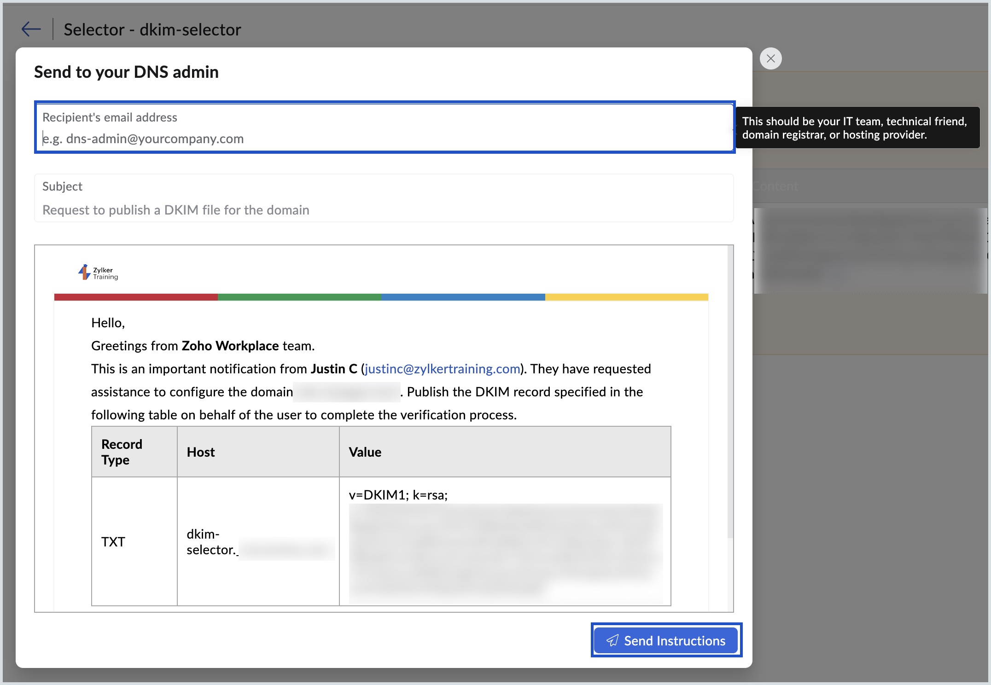Viewport: 991px width, 685px height.
Task: Click the "Value" column header
Action: pos(505,452)
